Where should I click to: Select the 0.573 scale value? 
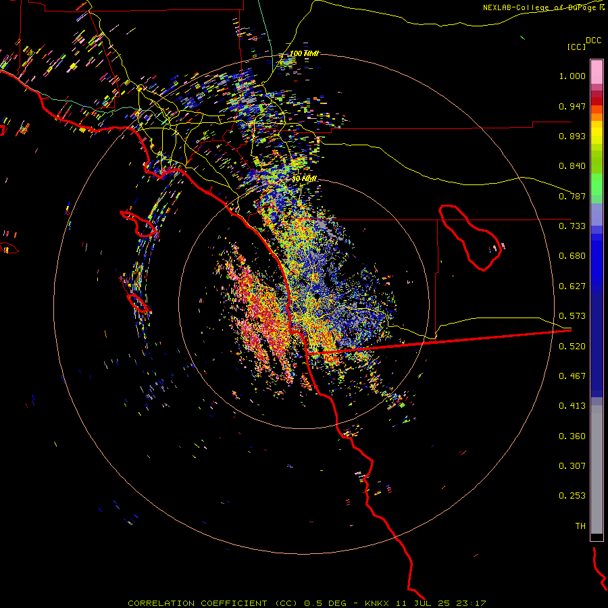[x=572, y=316]
